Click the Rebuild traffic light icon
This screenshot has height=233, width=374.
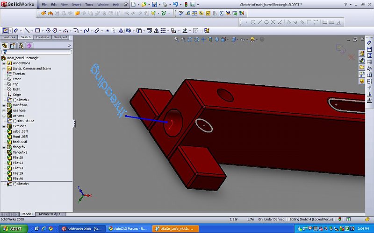coord(187,4)
